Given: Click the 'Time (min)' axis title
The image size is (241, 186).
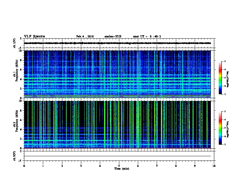Looking at the screenshot, I should click(x=122, y=169).
